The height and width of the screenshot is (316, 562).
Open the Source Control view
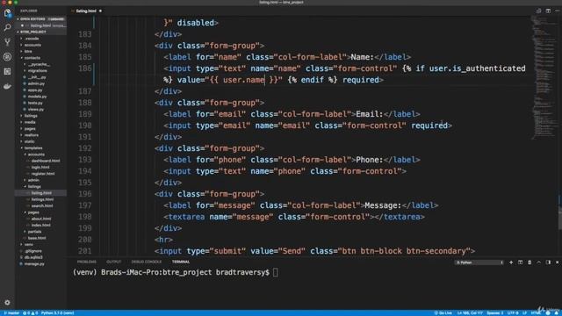(x=7, y=42)
